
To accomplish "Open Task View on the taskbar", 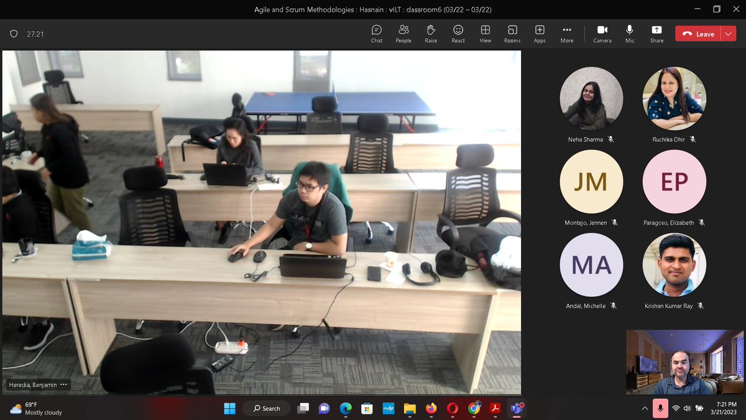I will pyautogui.click(x=303, y=408).
